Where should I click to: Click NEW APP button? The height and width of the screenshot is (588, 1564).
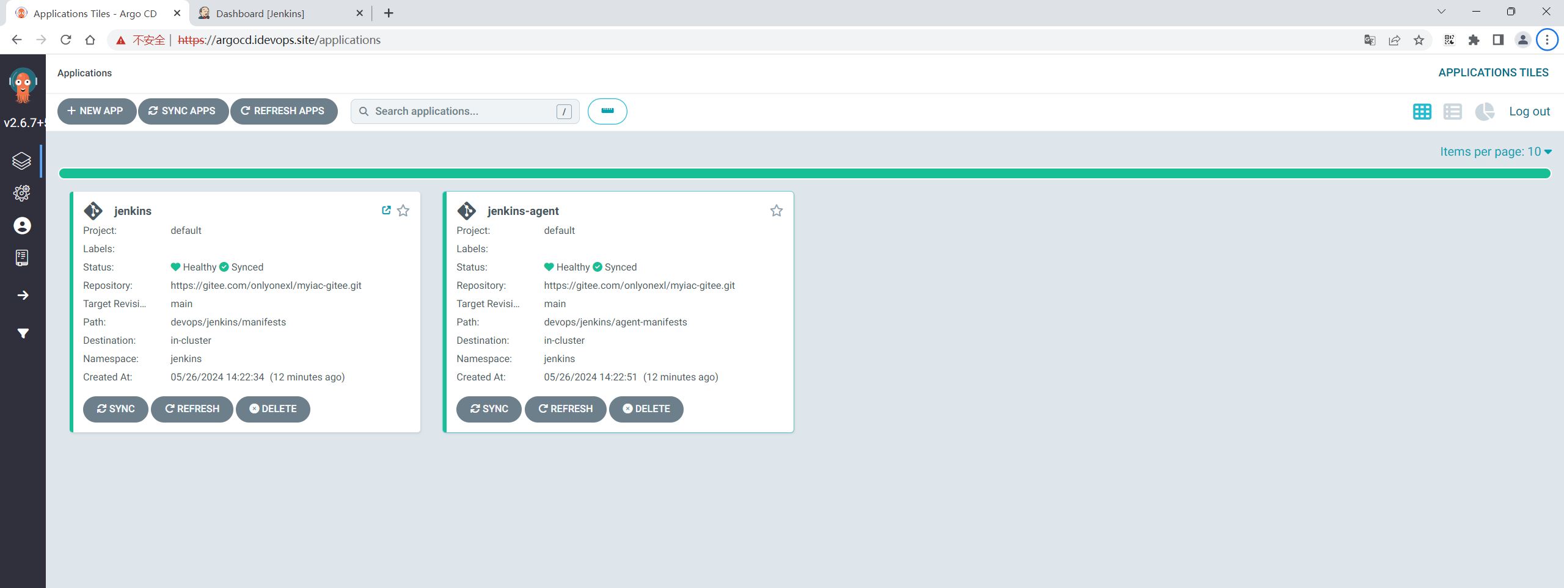click(x=97, y=111)
